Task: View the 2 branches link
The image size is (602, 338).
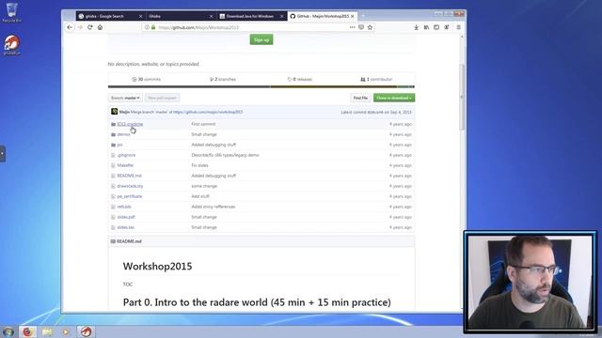Action: [x=223, y=79]
